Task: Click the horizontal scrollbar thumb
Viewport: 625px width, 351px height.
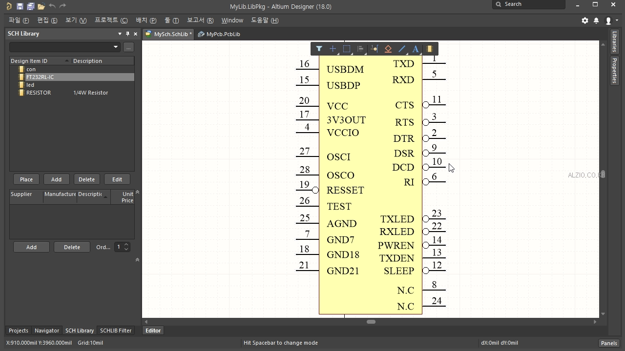Action: pos(371,322)
